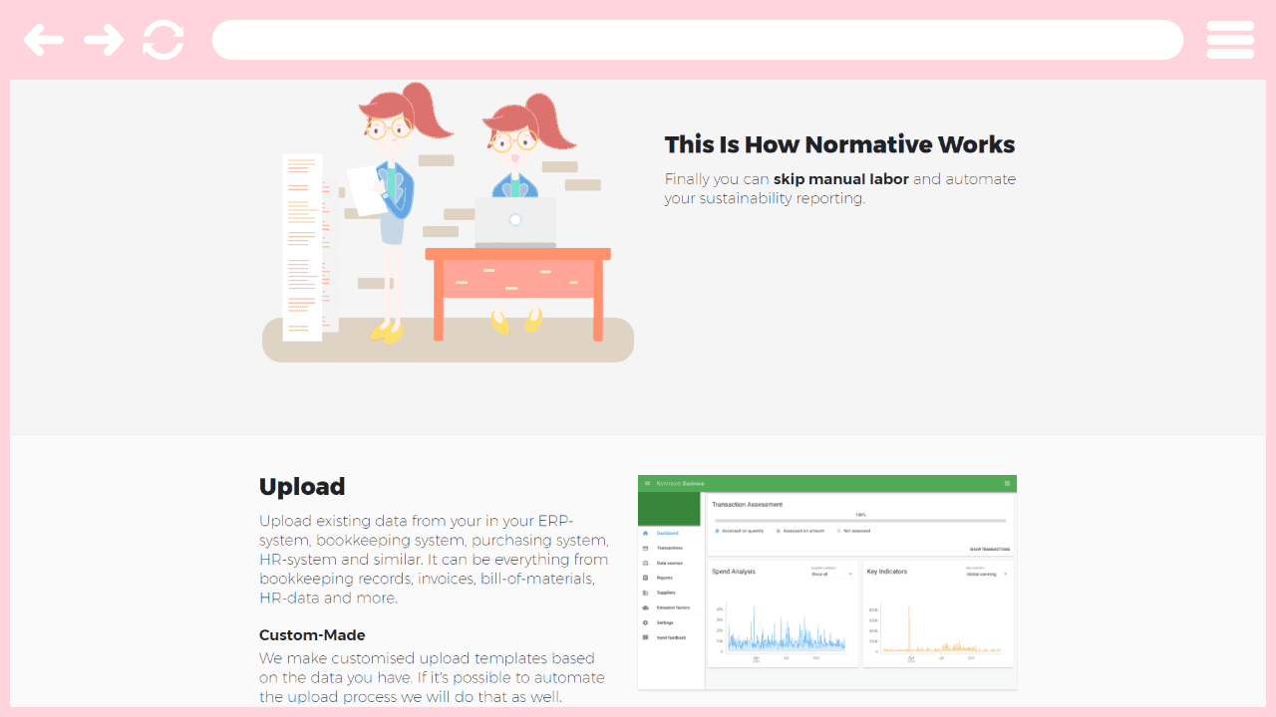
Task: Click the 'Assessed on quantity' legend item
Action: pyautogui.click(x=740, y=531)
